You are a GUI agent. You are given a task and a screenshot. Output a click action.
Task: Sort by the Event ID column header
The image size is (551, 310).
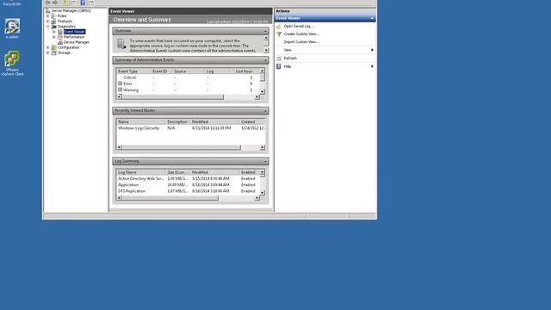click(161, 71)
